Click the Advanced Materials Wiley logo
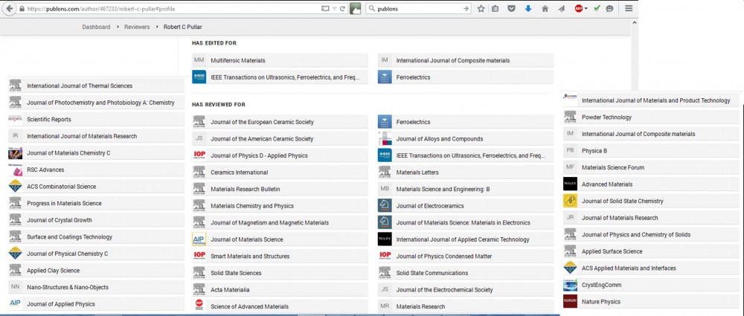Screen dimensions: 744x316 570,184
